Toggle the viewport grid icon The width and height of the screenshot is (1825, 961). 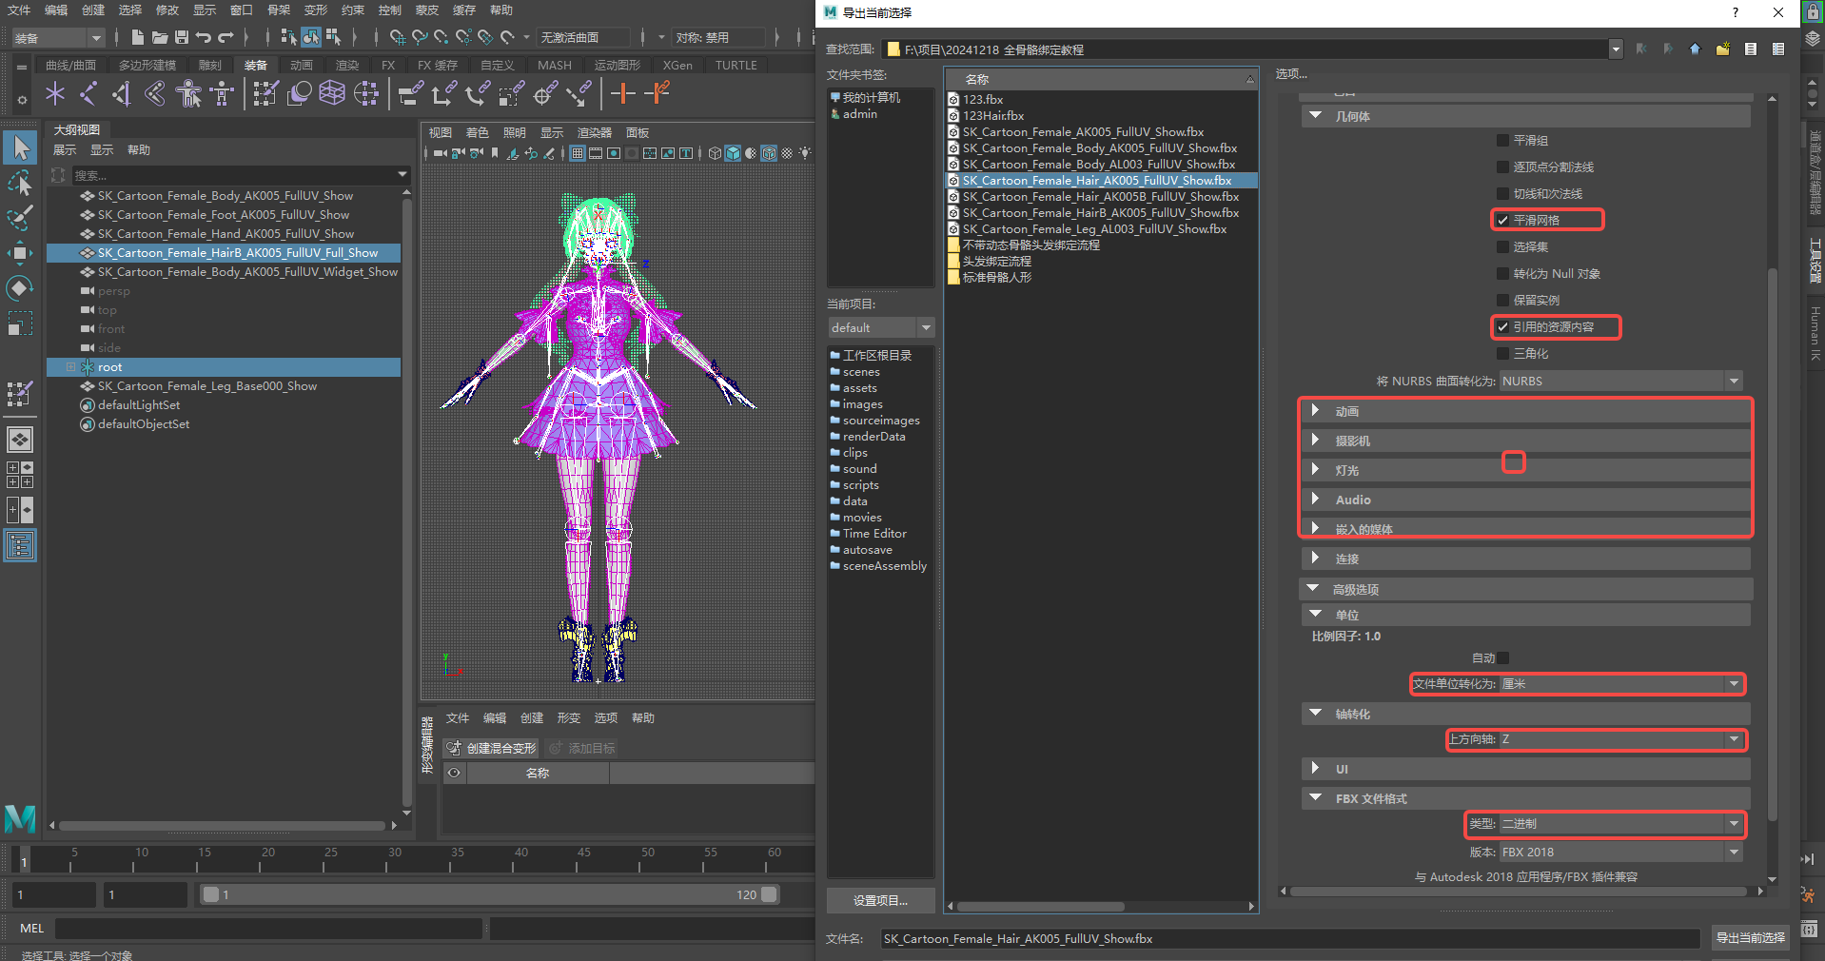(577, 153)
